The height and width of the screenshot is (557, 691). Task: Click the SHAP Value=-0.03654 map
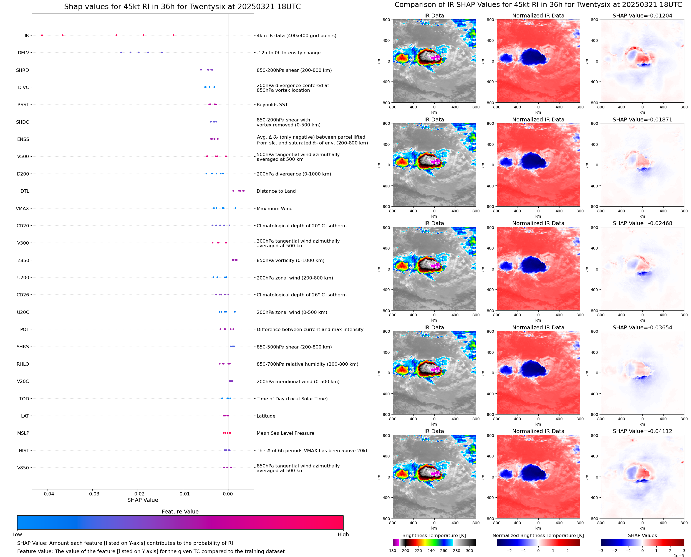[642, 373]
